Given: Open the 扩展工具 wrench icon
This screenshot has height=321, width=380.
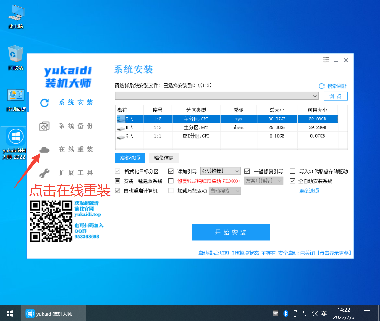Looking at the screenshot, I should click(44, 173).
